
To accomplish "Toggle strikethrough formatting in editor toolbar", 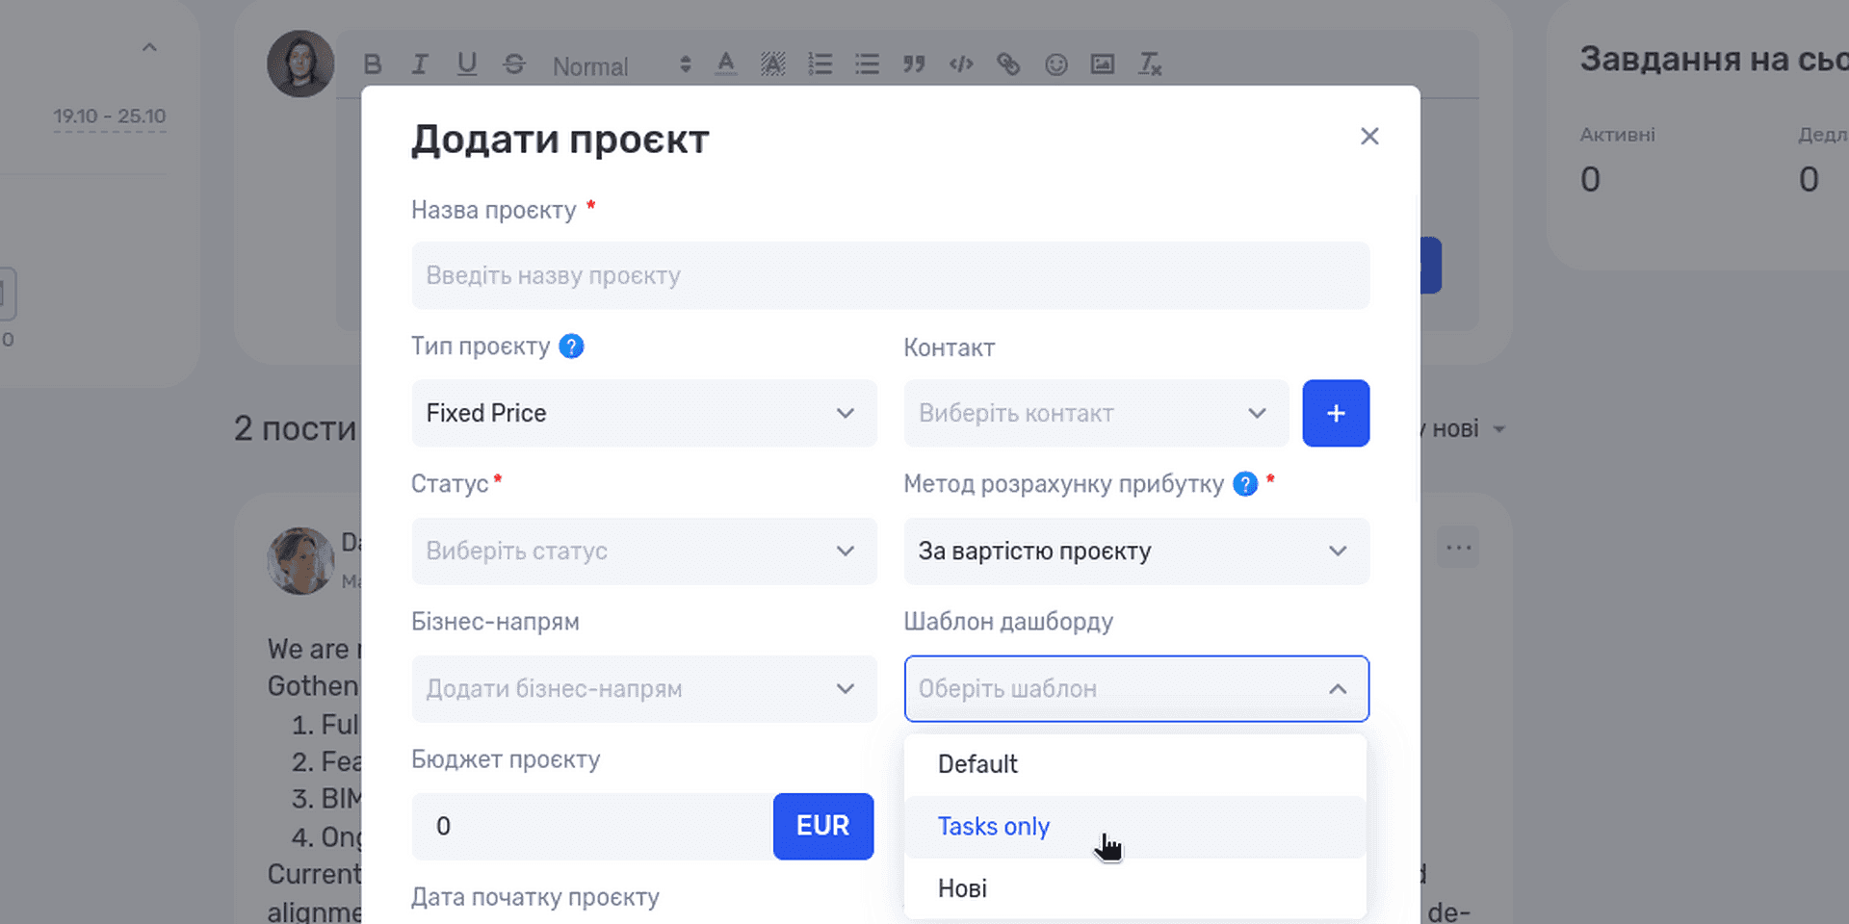I will tap(514, 64).
